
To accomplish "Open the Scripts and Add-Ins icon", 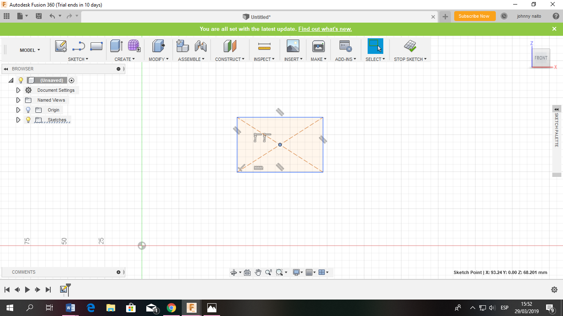I will 345,46.
